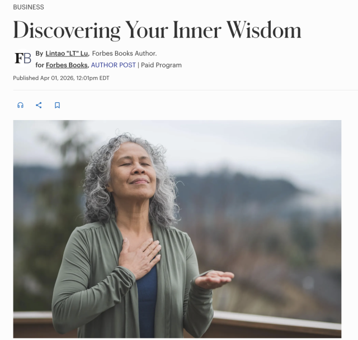
Task: Click the Published Apr 01, 2026 timestamp
Action: pos(61,78)
